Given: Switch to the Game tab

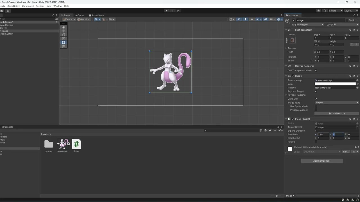Looking at the screenshot, I should (80, 15).
